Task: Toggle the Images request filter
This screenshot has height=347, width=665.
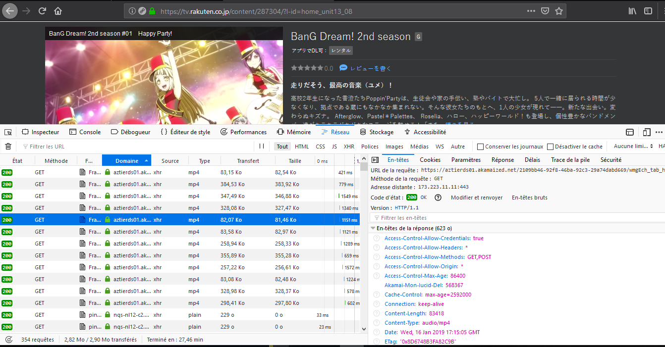Action: click(394, 147)
